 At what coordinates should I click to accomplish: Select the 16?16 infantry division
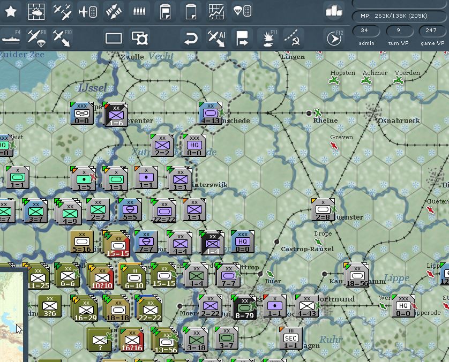click(x=132, y=340)
